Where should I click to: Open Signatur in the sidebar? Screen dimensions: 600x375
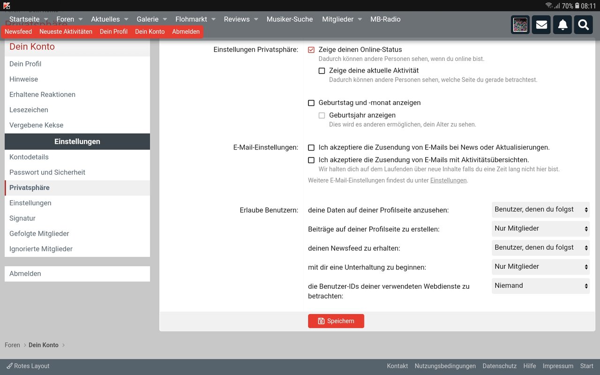pos(77,218)
